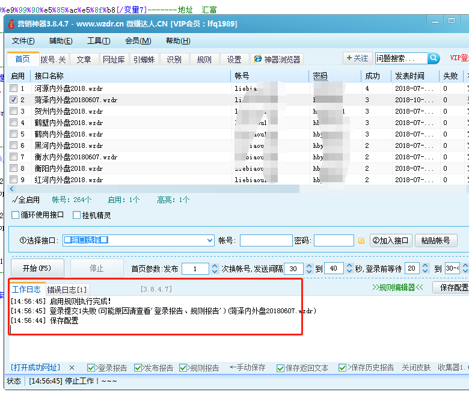The image size is (469, 404).
Task: Enable row 5 鹤岗内外盘2018 checkbox
Action: pyautogui.click(x=13, y=133)
